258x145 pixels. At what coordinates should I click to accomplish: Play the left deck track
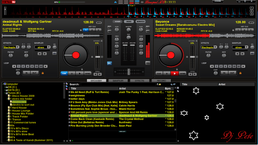pyautogui.click(x=80, y=73)
